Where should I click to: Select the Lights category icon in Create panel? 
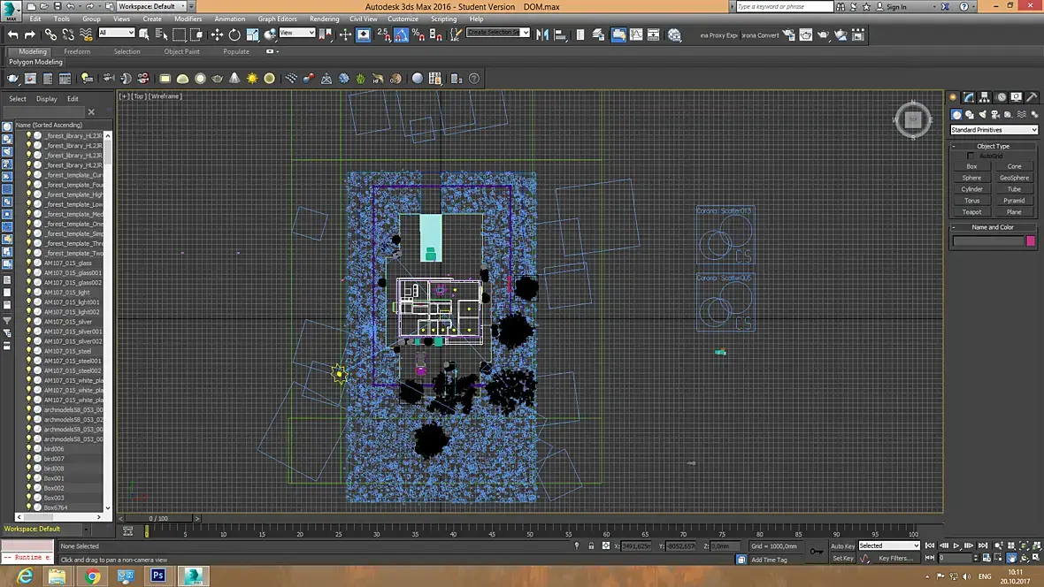click(x=983, y=114)
